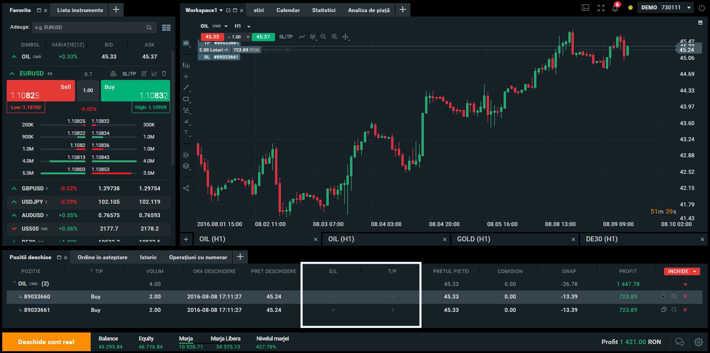Switch favorites list to grid view
This screenshot has height=353, width=710.
click(x=166, y=28)
